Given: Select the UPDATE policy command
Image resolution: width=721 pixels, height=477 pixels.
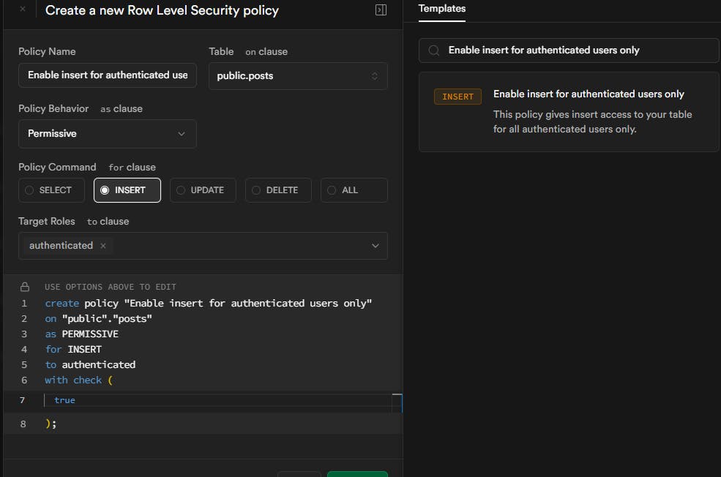Looking at the screenshot, I should [x=203, y=190].
